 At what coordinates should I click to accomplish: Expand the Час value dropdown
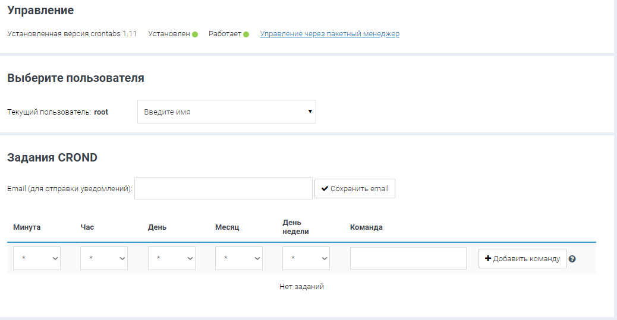104,259
